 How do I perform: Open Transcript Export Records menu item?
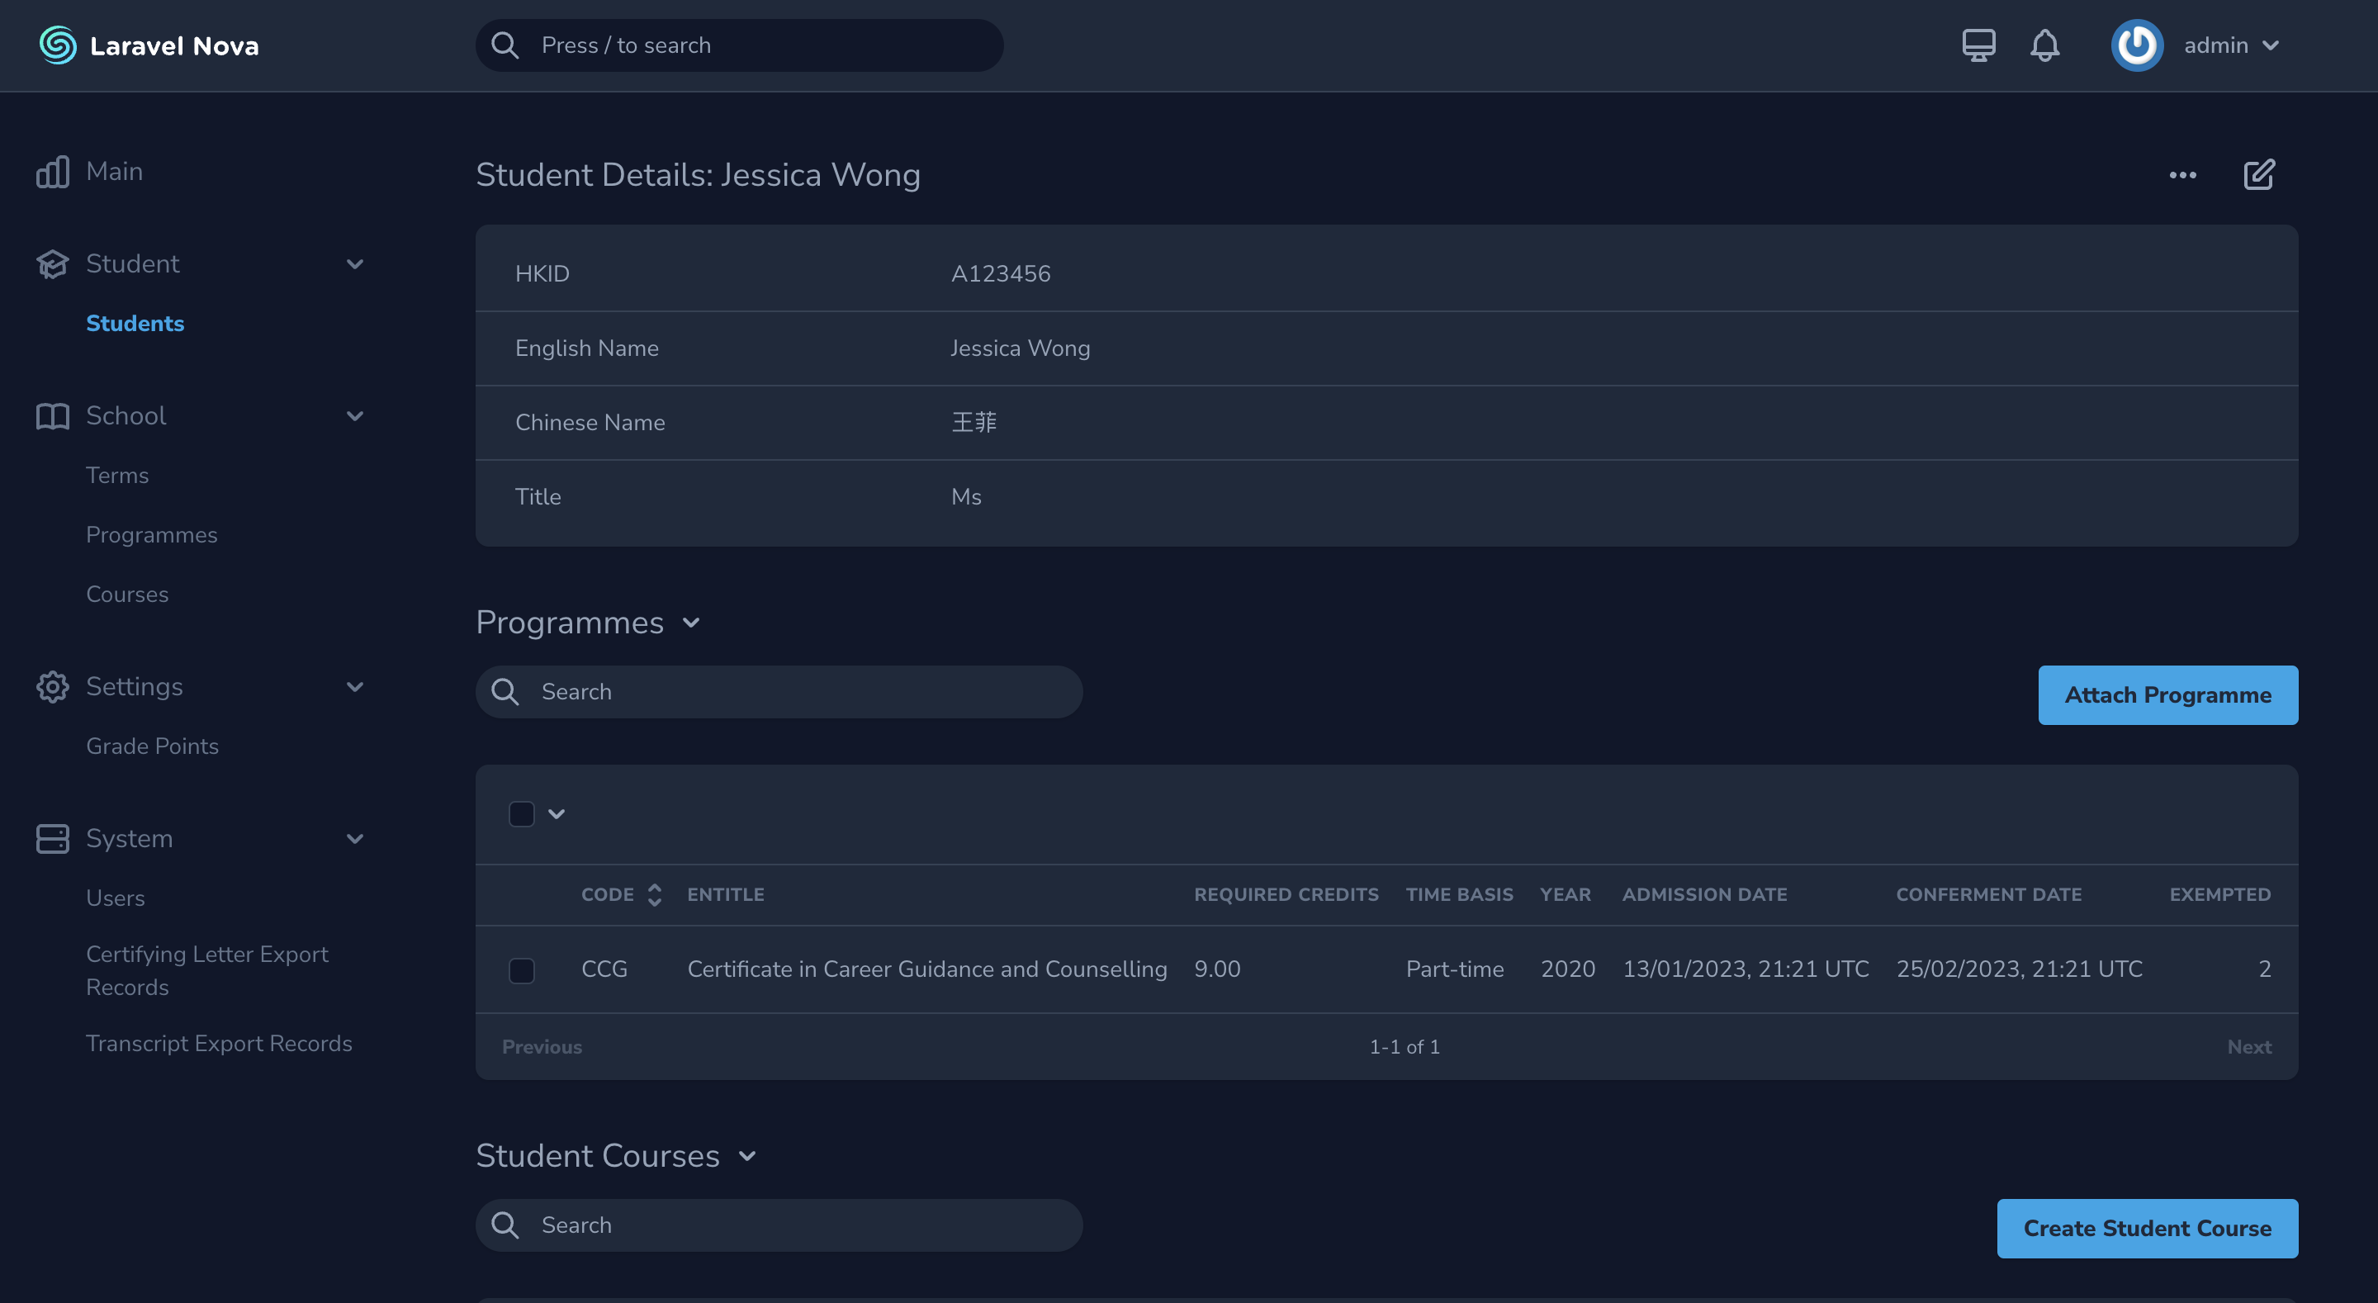tap(219, 1044)
